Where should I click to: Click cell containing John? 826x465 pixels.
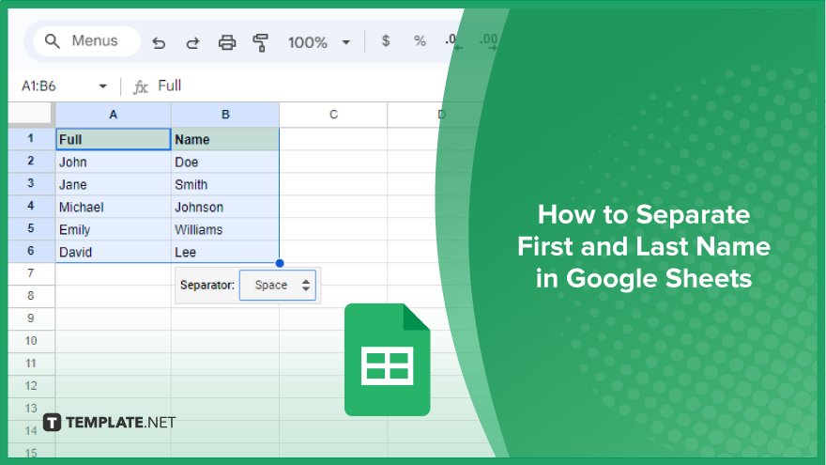pyautogui.click(x=114, y=162)
